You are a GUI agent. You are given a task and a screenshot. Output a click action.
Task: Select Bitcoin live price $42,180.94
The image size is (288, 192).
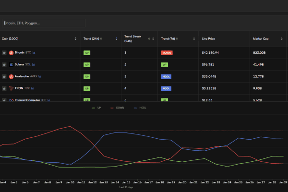[x=210, y=53]
